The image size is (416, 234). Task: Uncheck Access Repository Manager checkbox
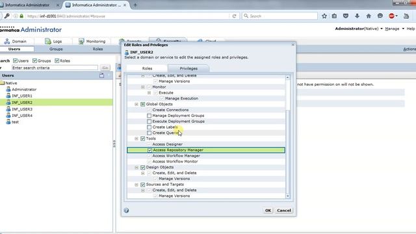(149, 150)
